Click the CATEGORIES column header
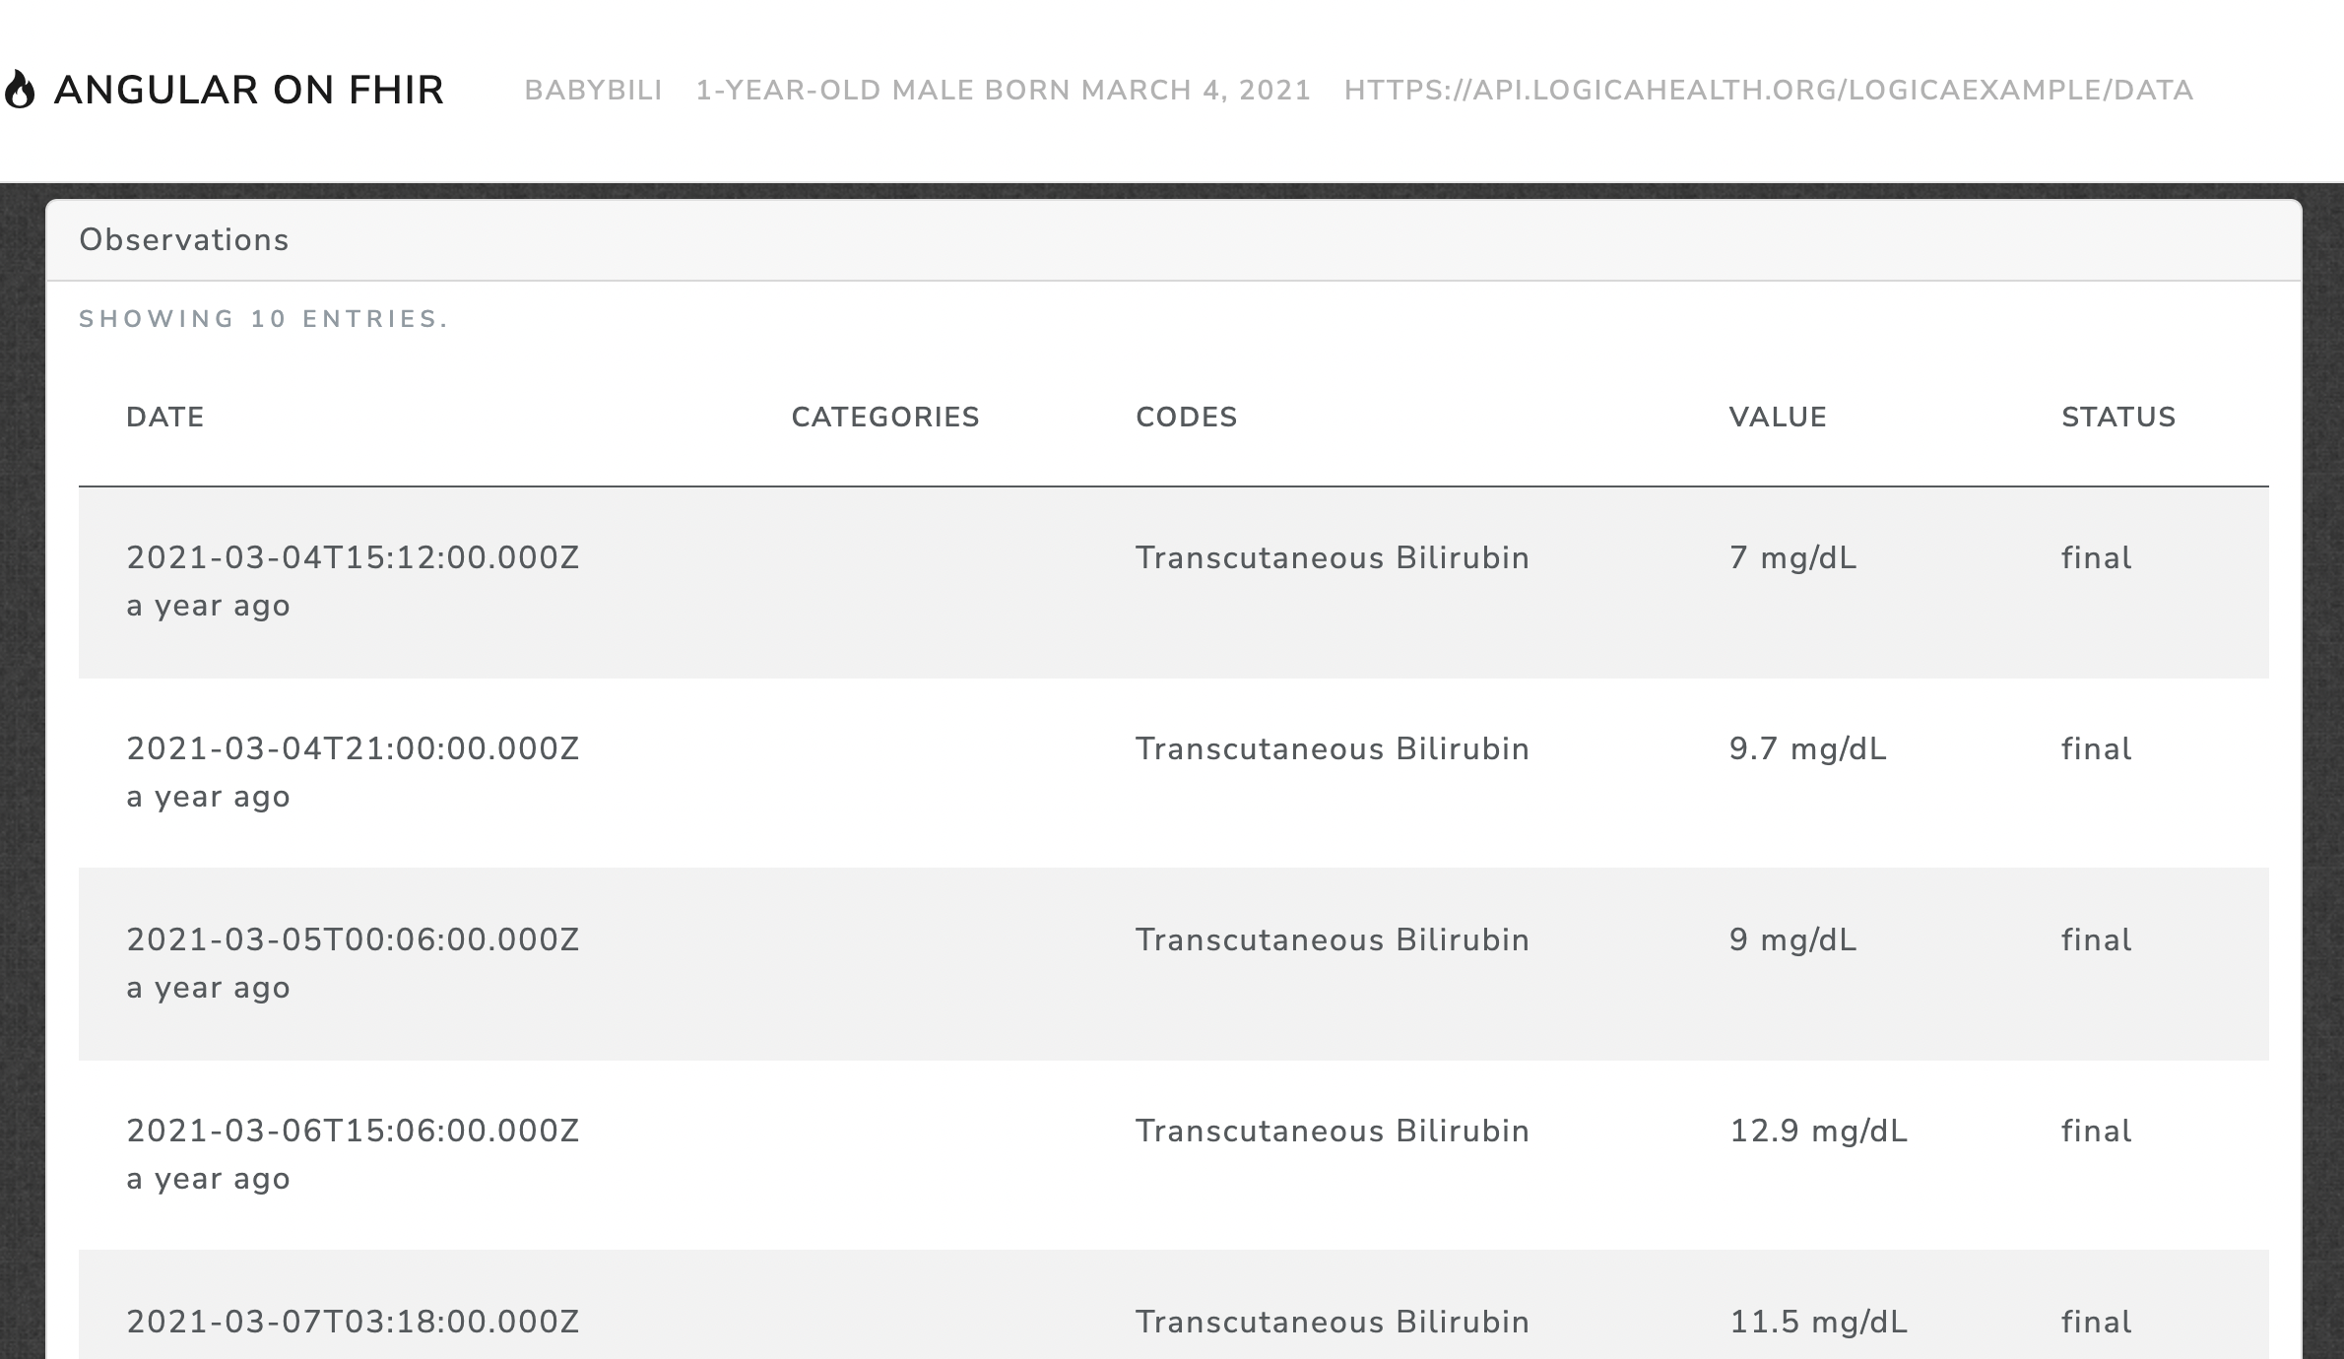 [884, 417]
